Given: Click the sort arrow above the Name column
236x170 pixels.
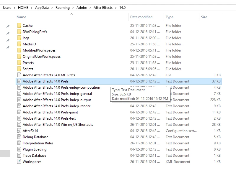Looking at the screenshot, I should point(72,14).
